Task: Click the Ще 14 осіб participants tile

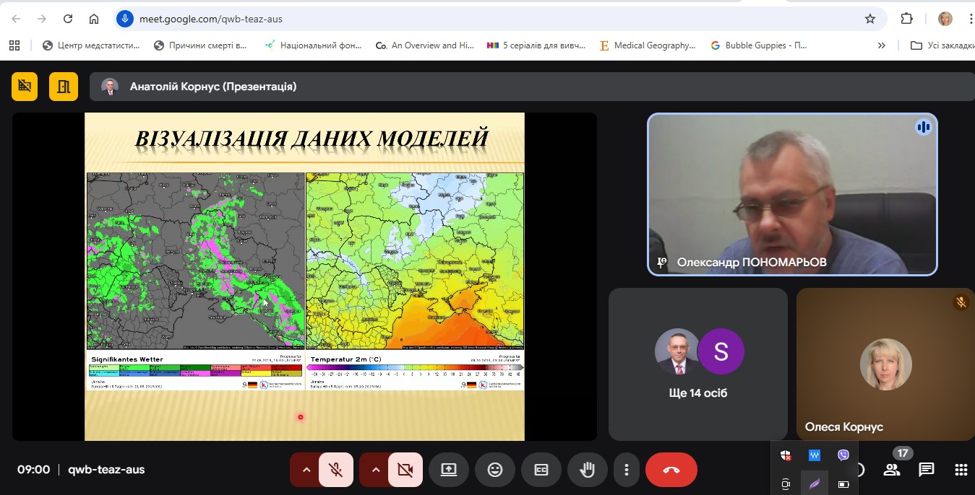Action: [698, 364]
